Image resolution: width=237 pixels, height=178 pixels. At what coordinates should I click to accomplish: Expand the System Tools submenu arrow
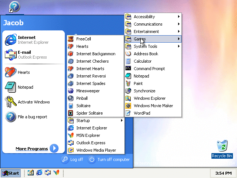pos(178,46)
